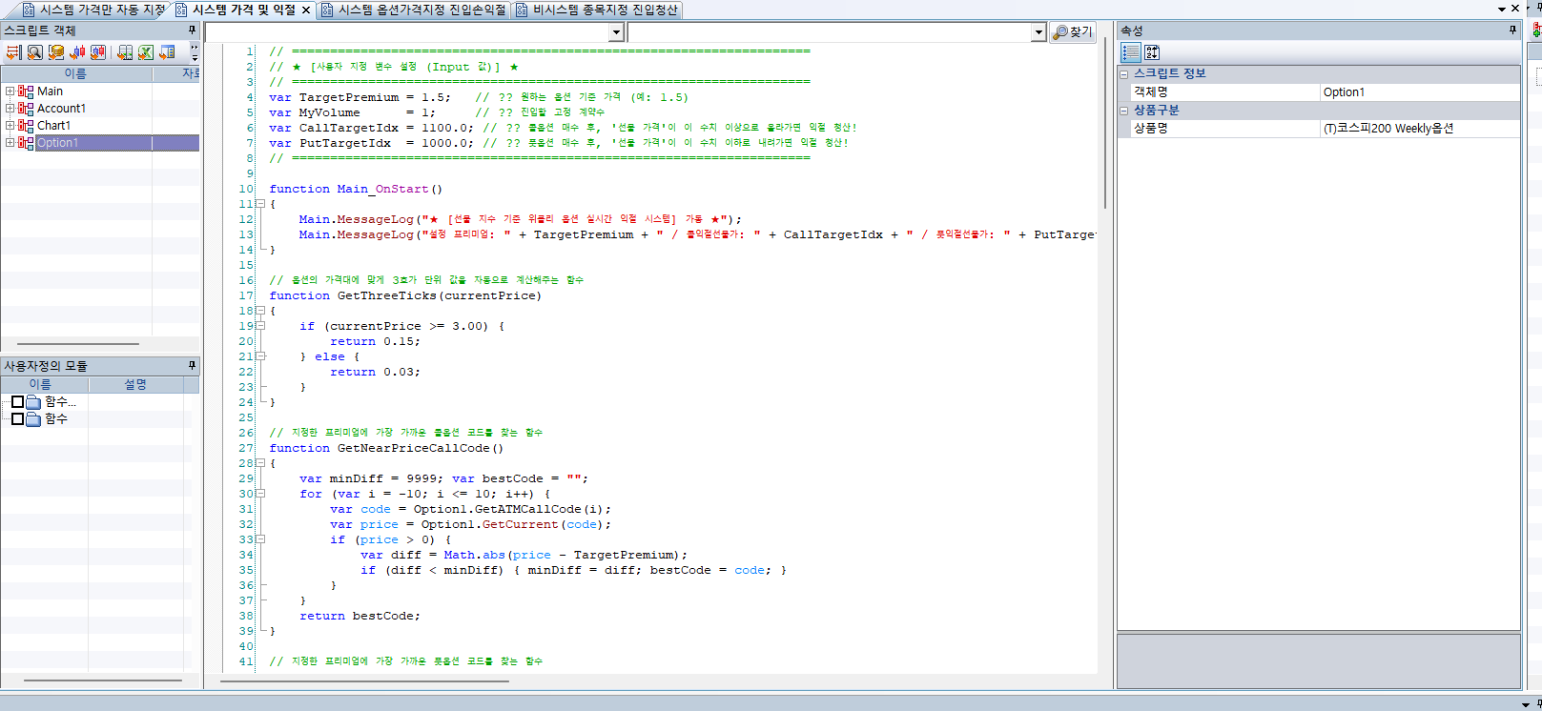
Task: Switch properties to categorized view
Action: pyautogui.click(x=1131, y=52)
